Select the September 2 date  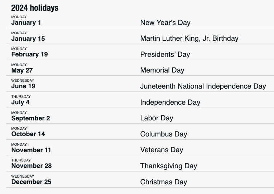coord(30,118)
